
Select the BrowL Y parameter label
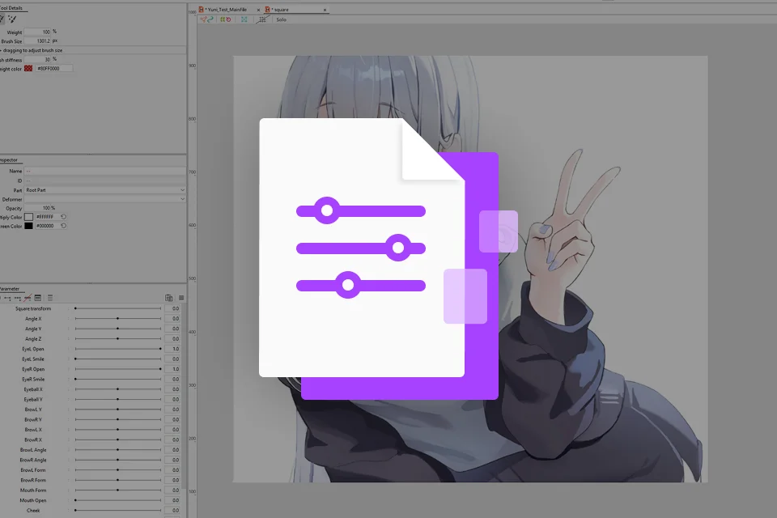point(33,410)
